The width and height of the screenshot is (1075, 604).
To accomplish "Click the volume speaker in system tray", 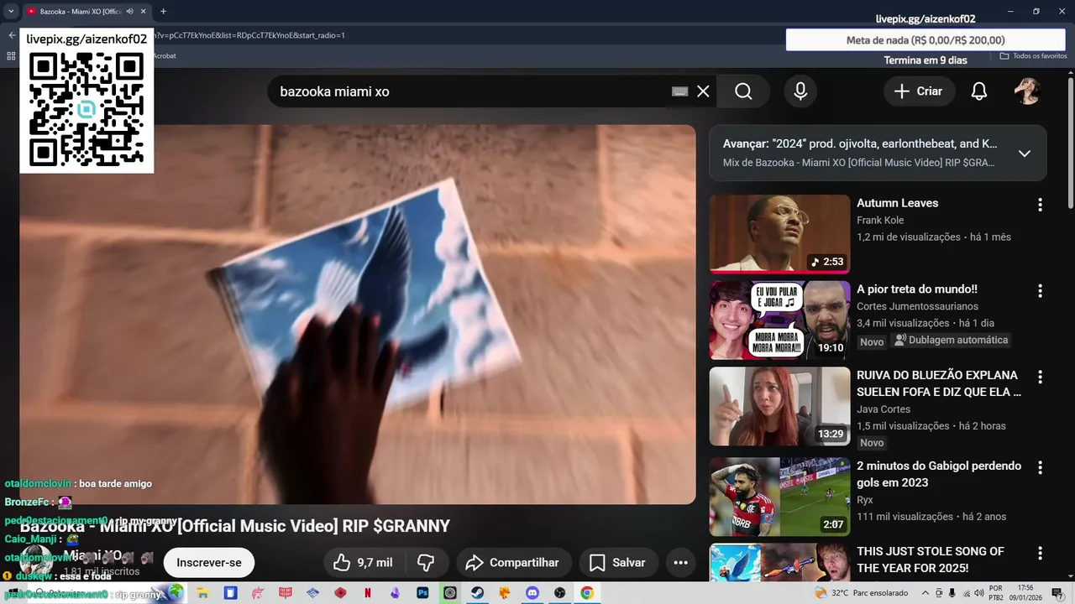I will tap(979, 593).
